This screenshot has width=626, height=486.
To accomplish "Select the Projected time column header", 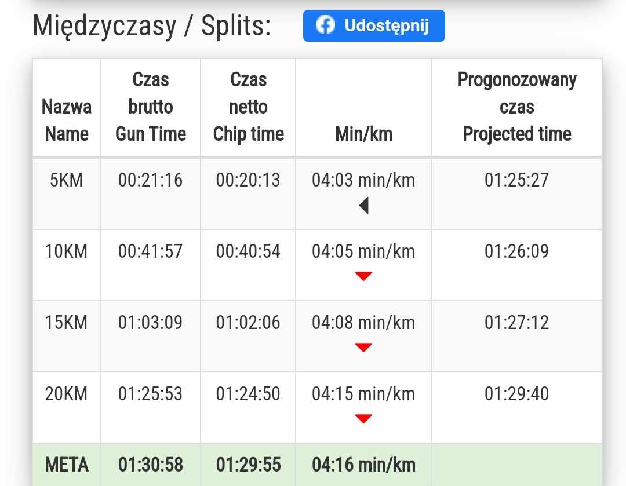I will click(x=517, y=107).
